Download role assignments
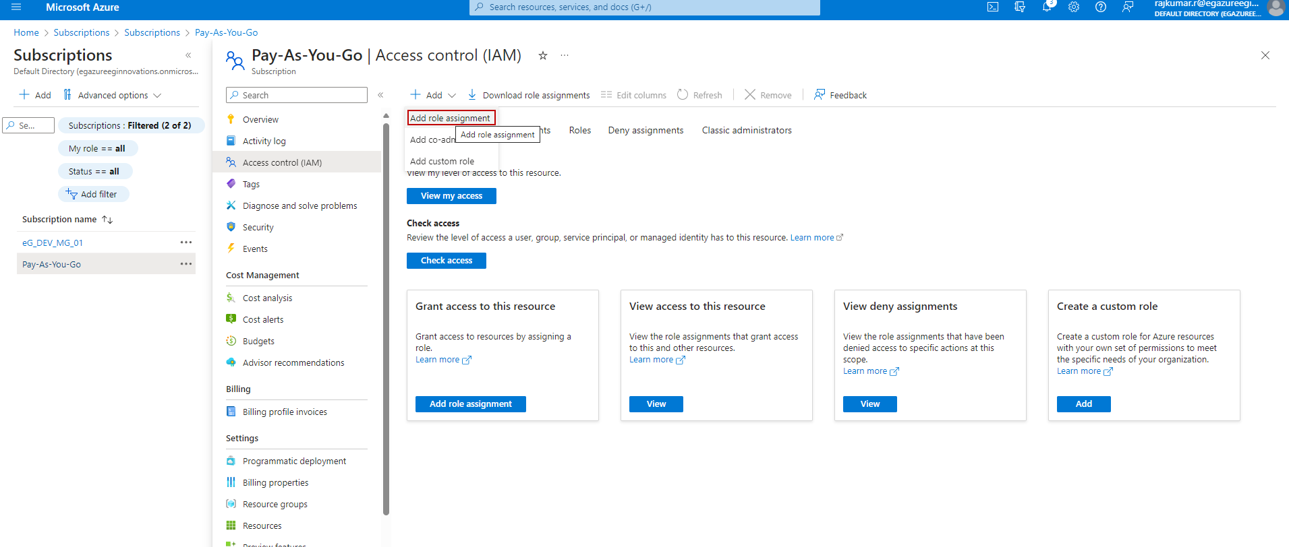This screenshot has width=1289, height=547. click(x=529, y=95)
